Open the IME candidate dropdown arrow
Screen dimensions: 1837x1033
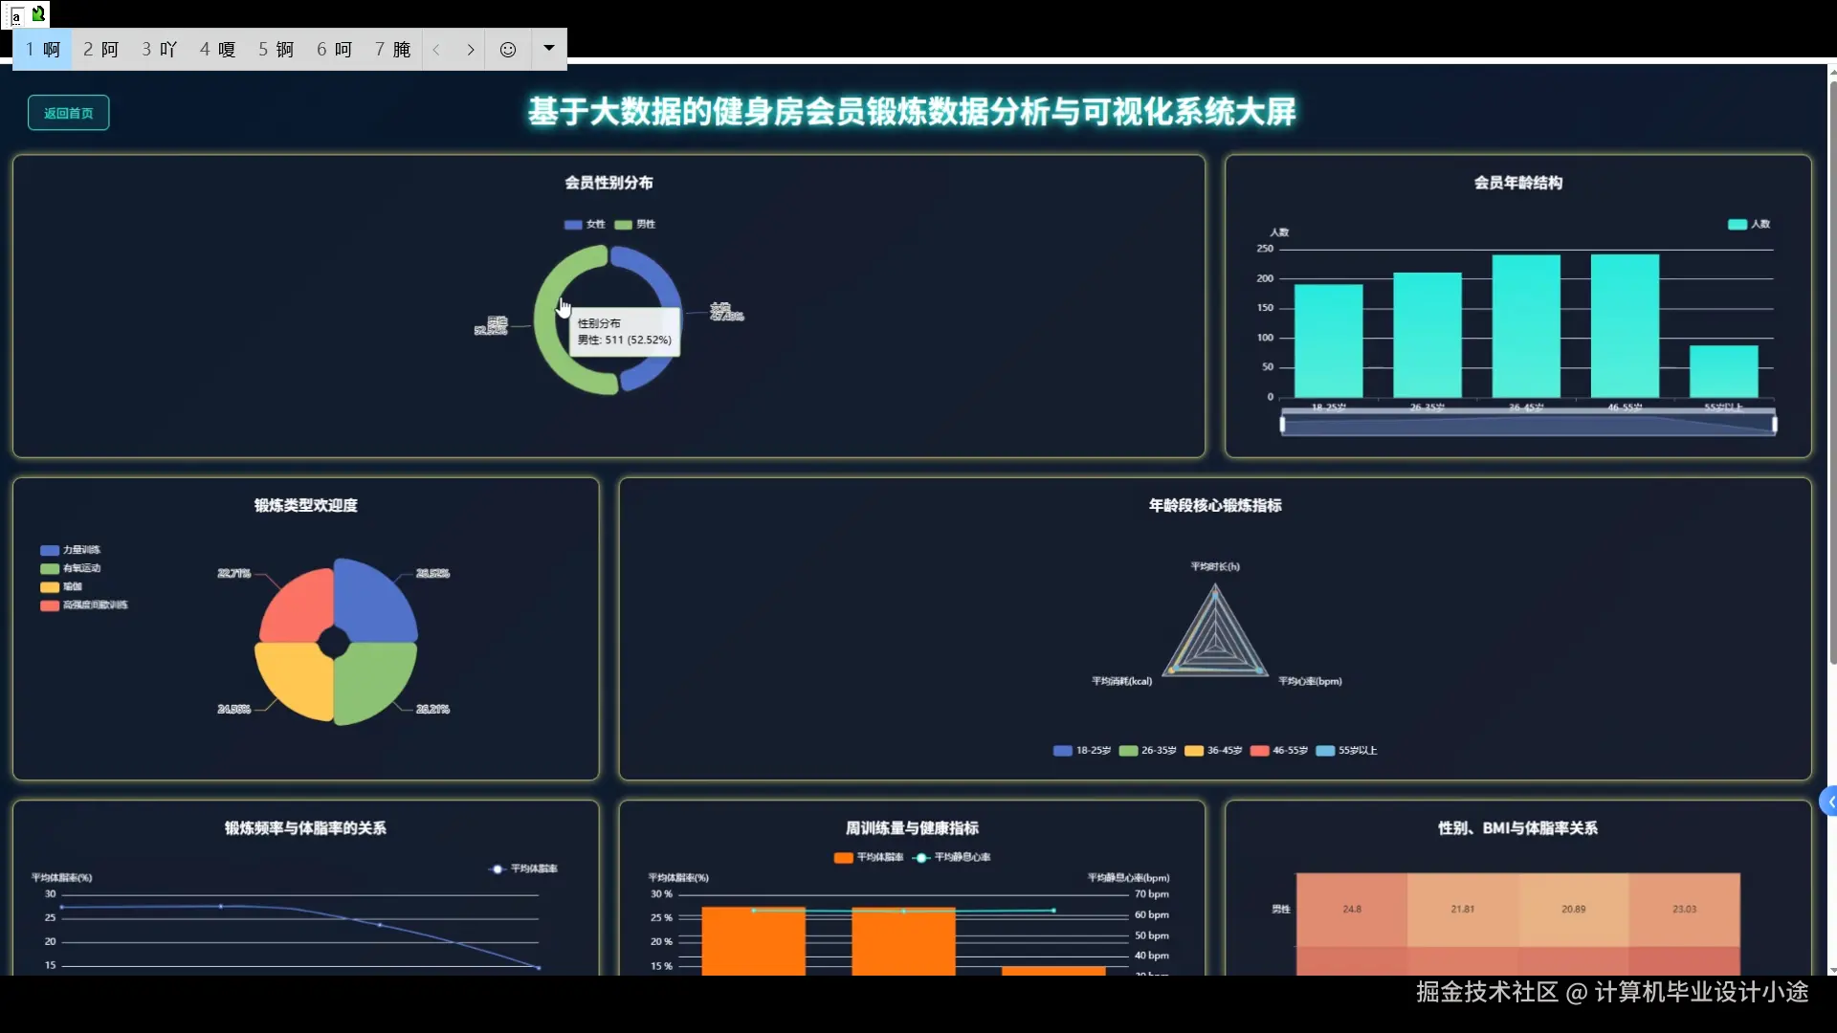point(549,48)
